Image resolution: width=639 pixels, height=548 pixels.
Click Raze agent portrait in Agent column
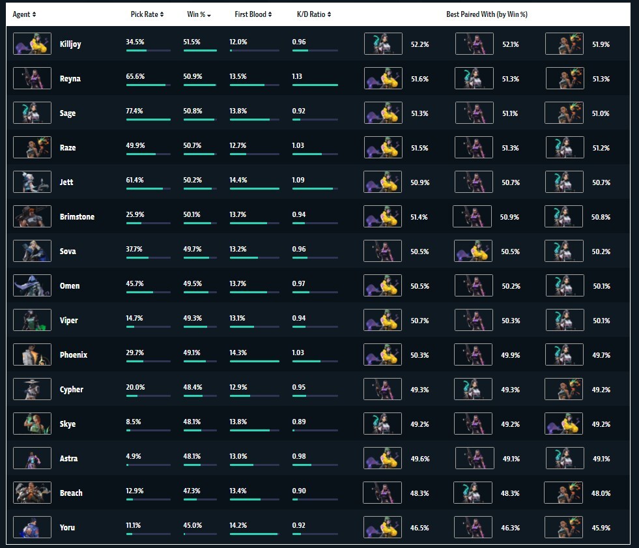pyautogui.click(x=32, y=147)
